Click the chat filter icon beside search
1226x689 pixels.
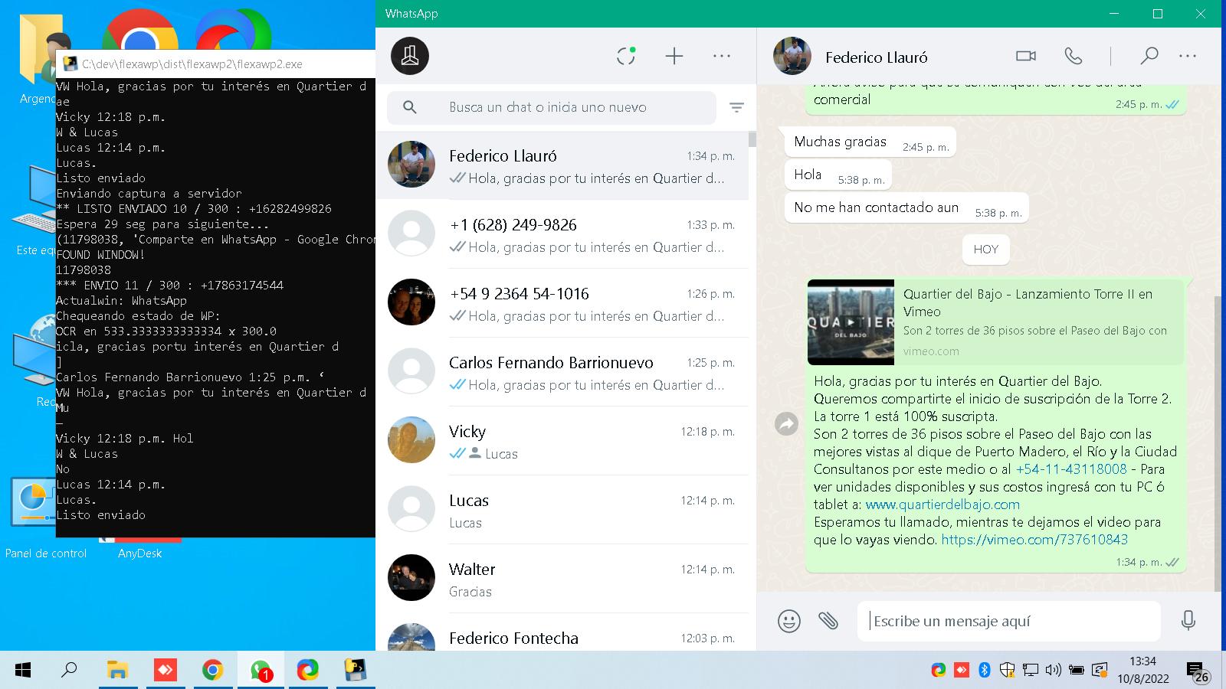(736, 108)
